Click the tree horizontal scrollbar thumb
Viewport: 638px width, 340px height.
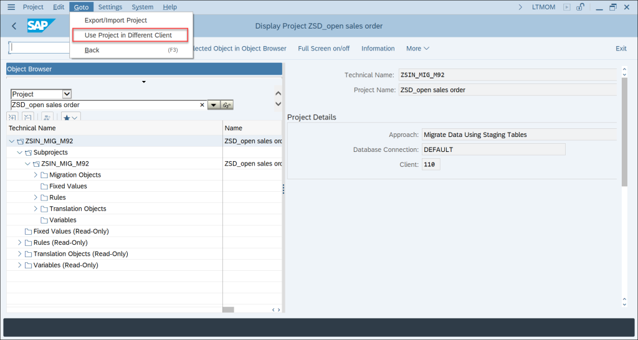pyautogui.click(x=228, y=310)
